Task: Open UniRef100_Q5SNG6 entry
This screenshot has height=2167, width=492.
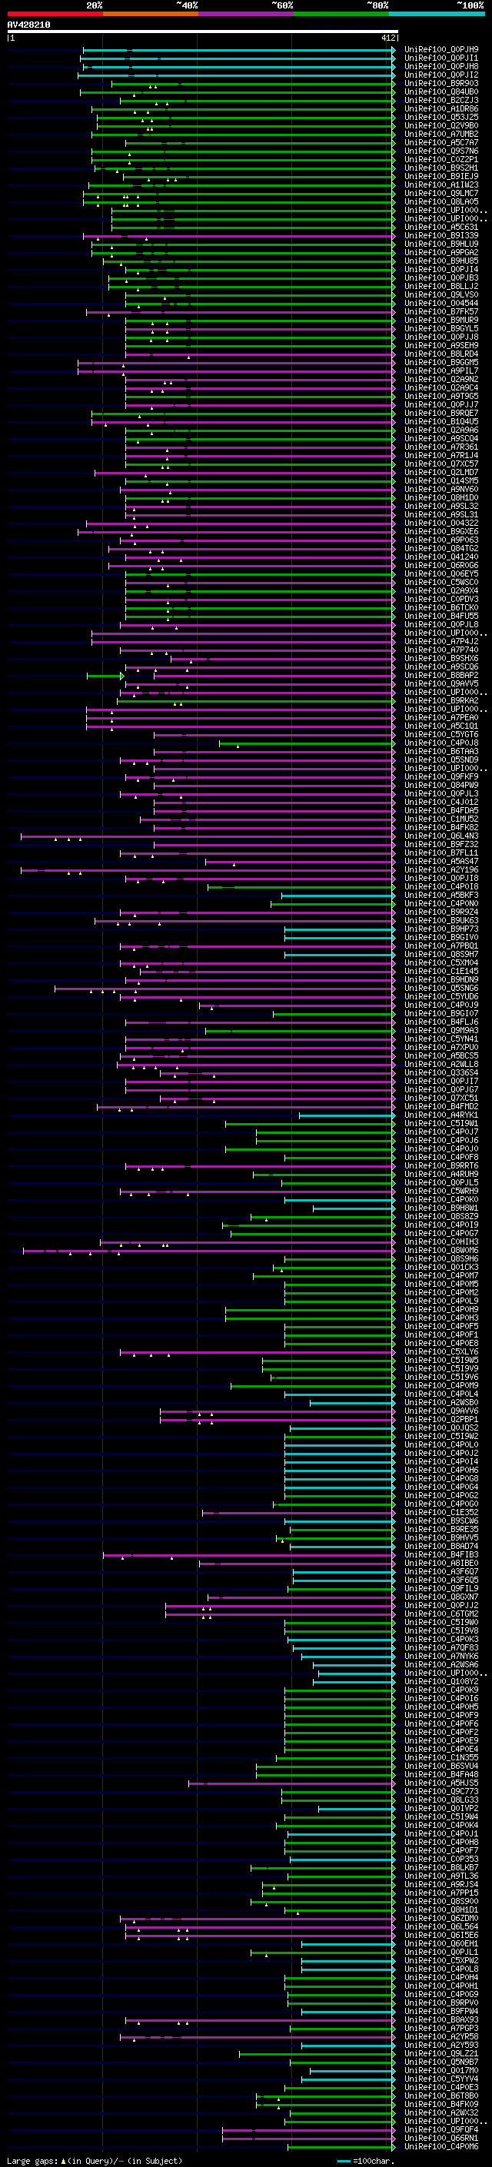Action: pos(441,989)
